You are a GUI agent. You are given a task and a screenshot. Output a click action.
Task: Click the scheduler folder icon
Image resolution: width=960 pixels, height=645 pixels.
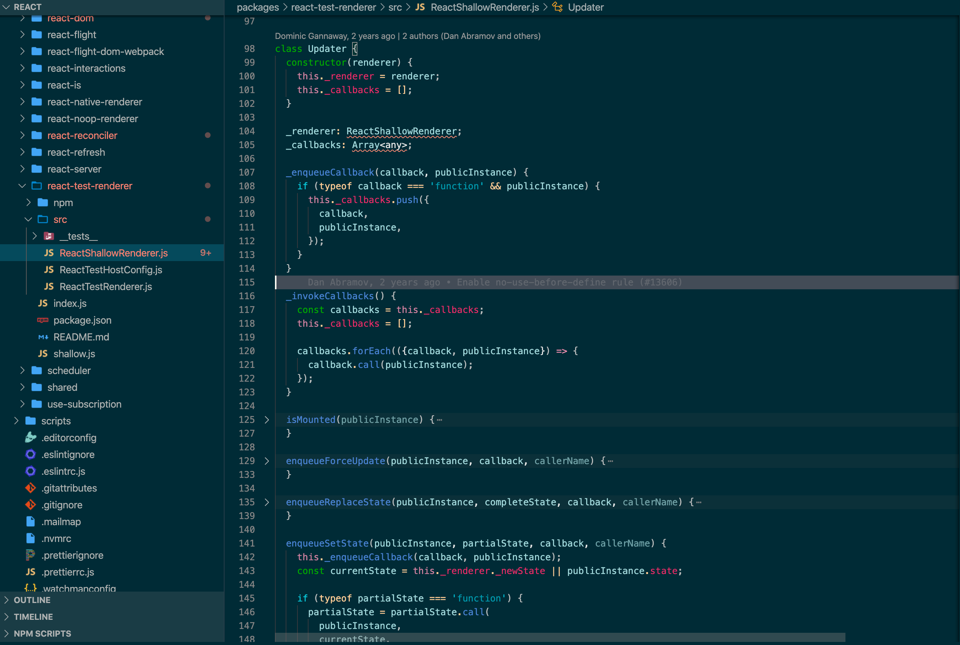37,371
